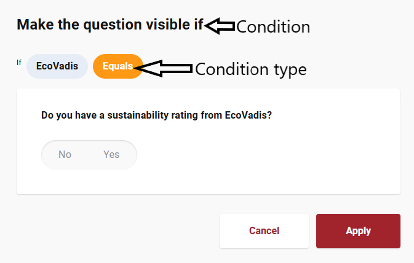Apply the visibility condition

tap(358, 231)
